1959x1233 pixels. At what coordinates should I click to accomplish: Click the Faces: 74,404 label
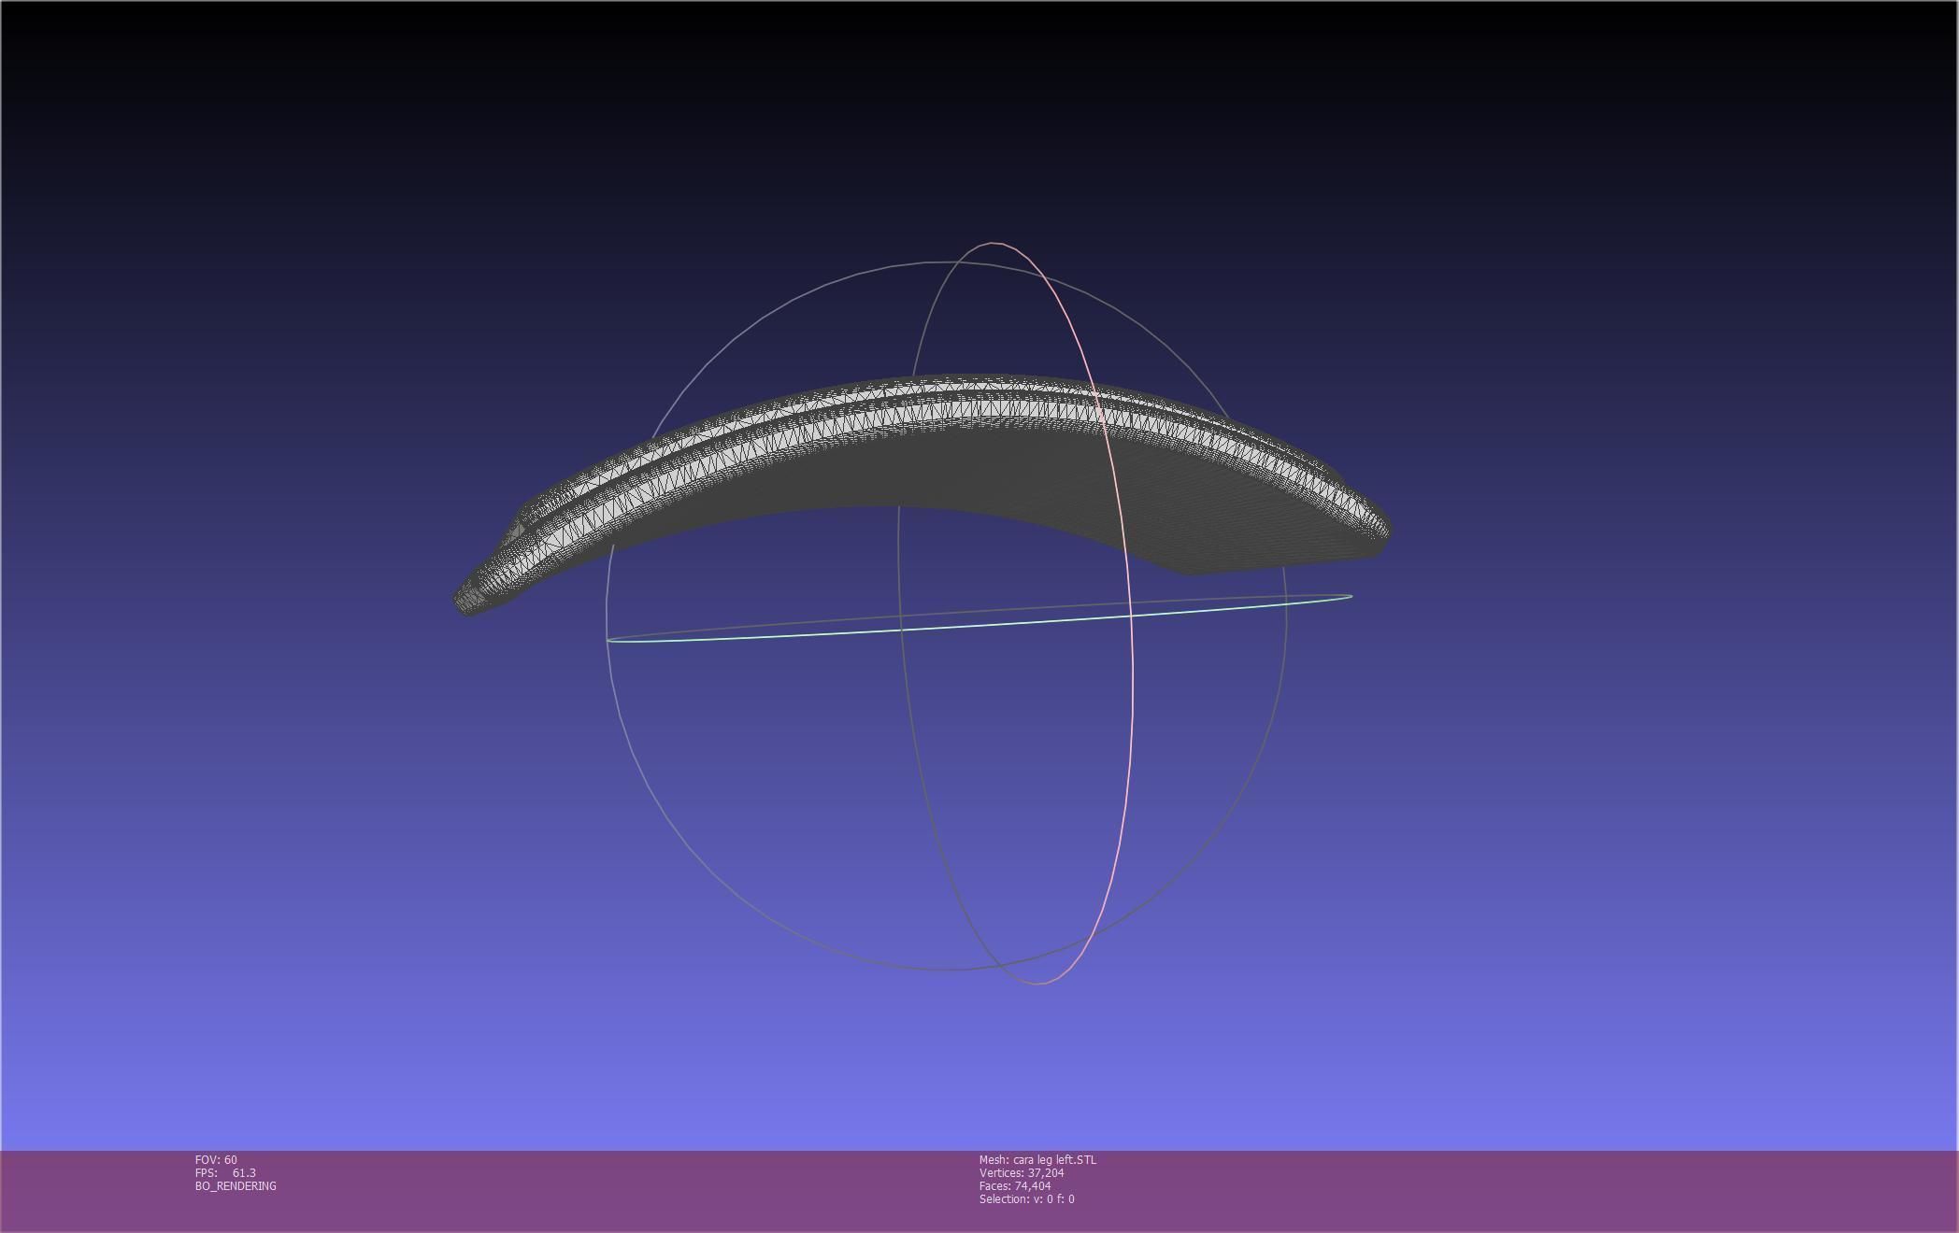1015,1185
